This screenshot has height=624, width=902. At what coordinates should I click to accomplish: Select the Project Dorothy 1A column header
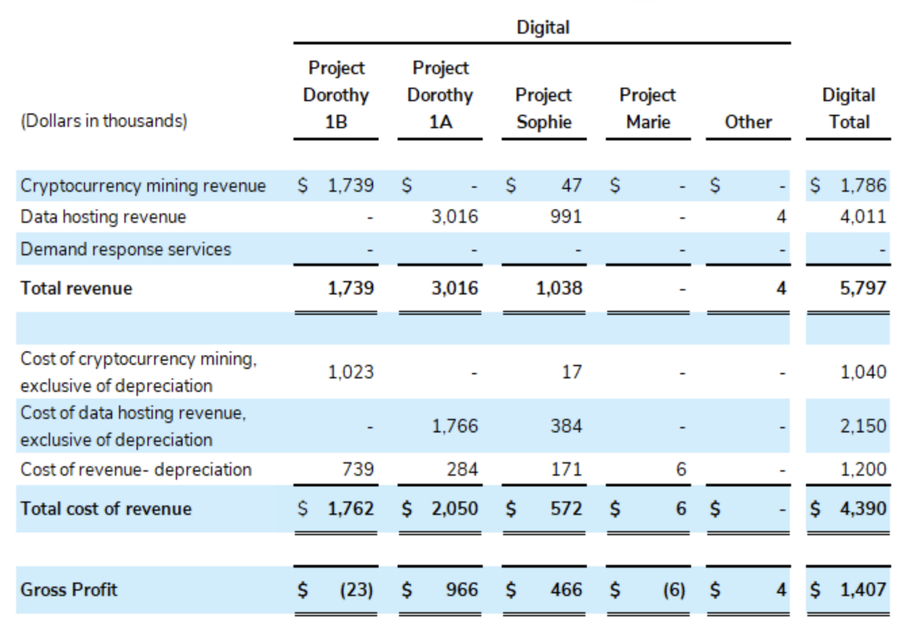click(x=440, y=95)
